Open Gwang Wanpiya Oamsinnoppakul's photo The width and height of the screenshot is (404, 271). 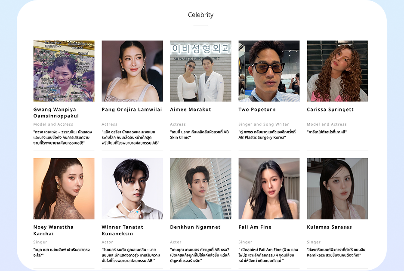[64, 71]
